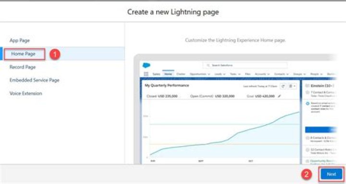Click the pencil icon next to Goal
This screenshot has width=346, height=184.
point(279,96)
